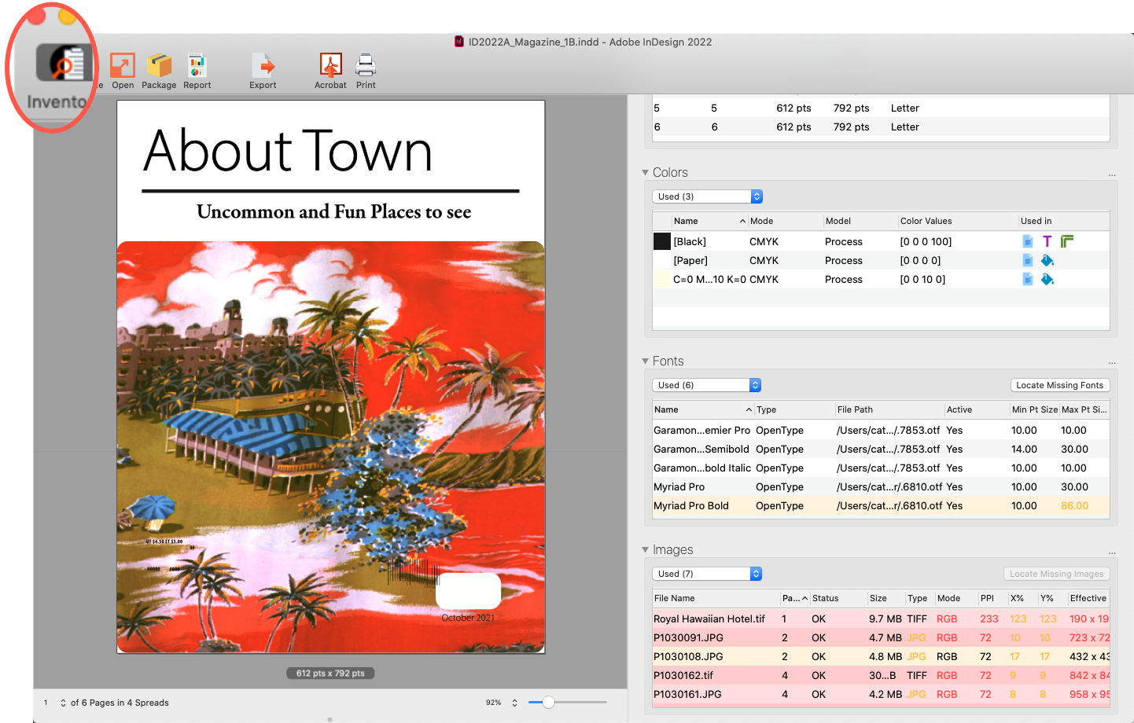Viewport: 1134px width, 723px height.
Task: Click the page usage icon in [Black] row
Action: (1028, 241)
